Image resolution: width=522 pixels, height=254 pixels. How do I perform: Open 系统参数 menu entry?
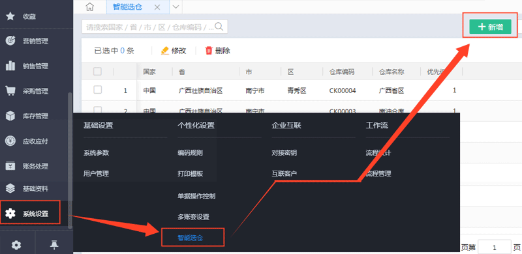[x=96, y=153]
